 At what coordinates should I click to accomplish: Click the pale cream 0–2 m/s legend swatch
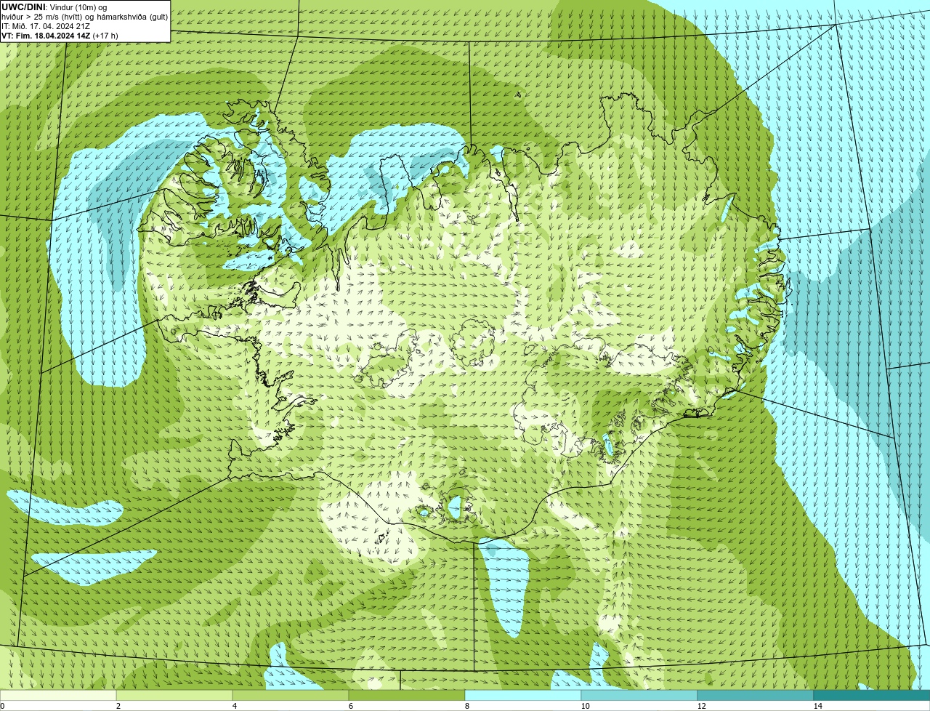tap(58, 695)
